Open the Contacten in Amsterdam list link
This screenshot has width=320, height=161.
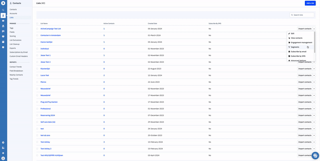click(51, 36)
